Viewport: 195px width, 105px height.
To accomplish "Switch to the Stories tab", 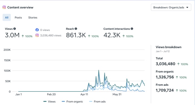I will pos(33,18).
